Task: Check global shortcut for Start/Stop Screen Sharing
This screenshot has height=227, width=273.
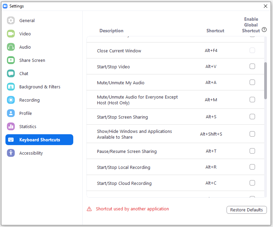Action: [x=252, y=117]
